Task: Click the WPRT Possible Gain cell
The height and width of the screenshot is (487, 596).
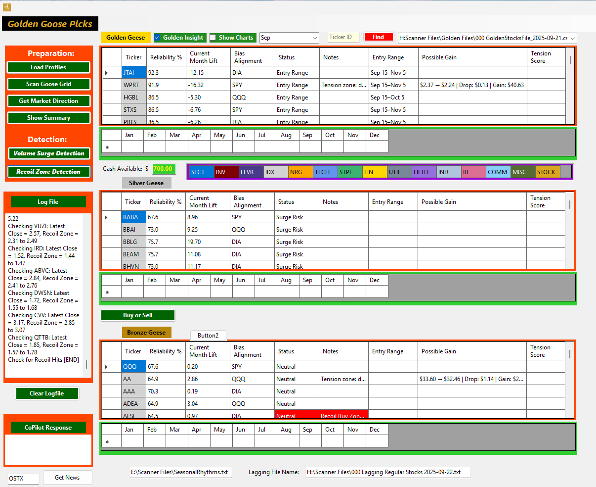Action: click(x=472, y=85)
